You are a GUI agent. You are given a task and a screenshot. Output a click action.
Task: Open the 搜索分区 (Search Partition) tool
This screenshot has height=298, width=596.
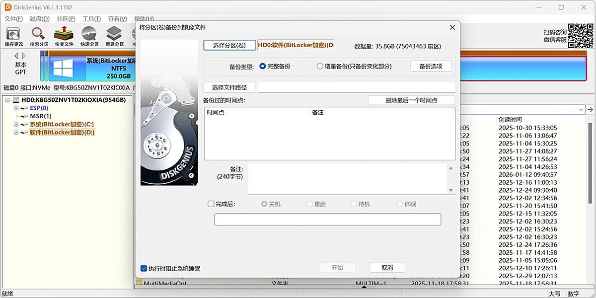[38, 35]
